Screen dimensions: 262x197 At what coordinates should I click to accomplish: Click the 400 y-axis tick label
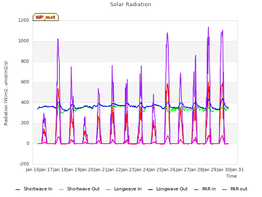[25, 103]
